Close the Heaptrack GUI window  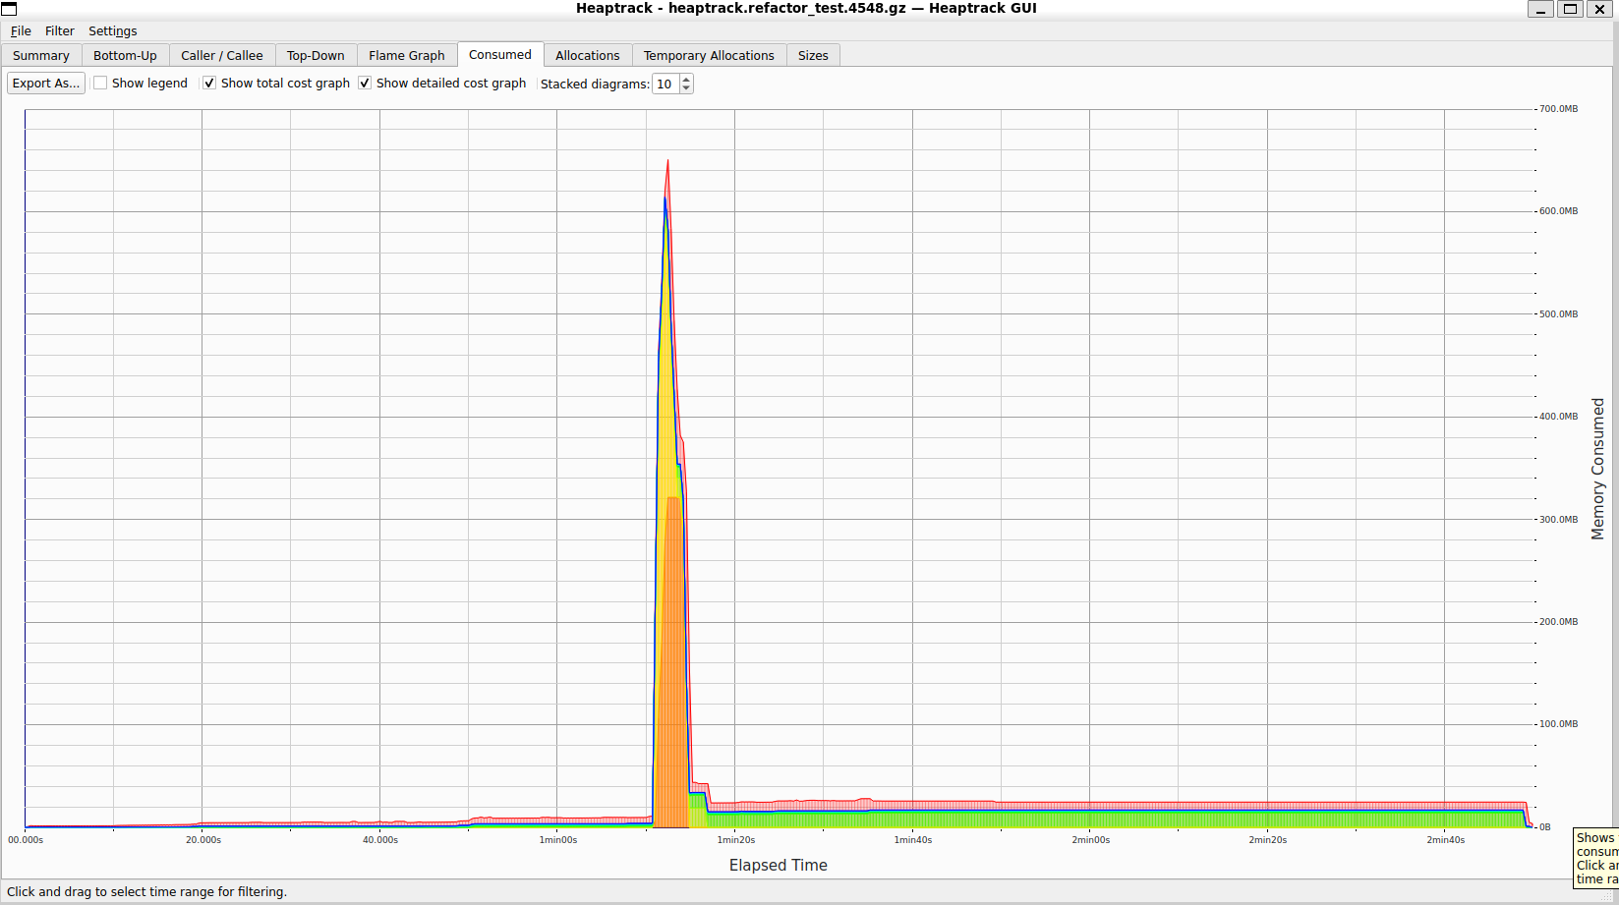click(x=1599, y=9)
